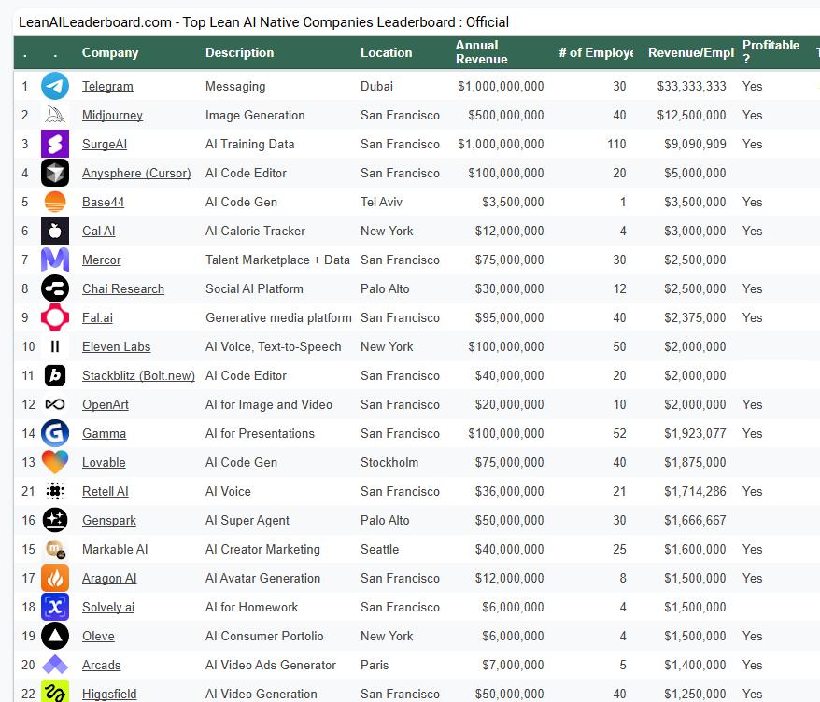
Task: Click the Aragon AI flame logo
Action: point(55,578)
